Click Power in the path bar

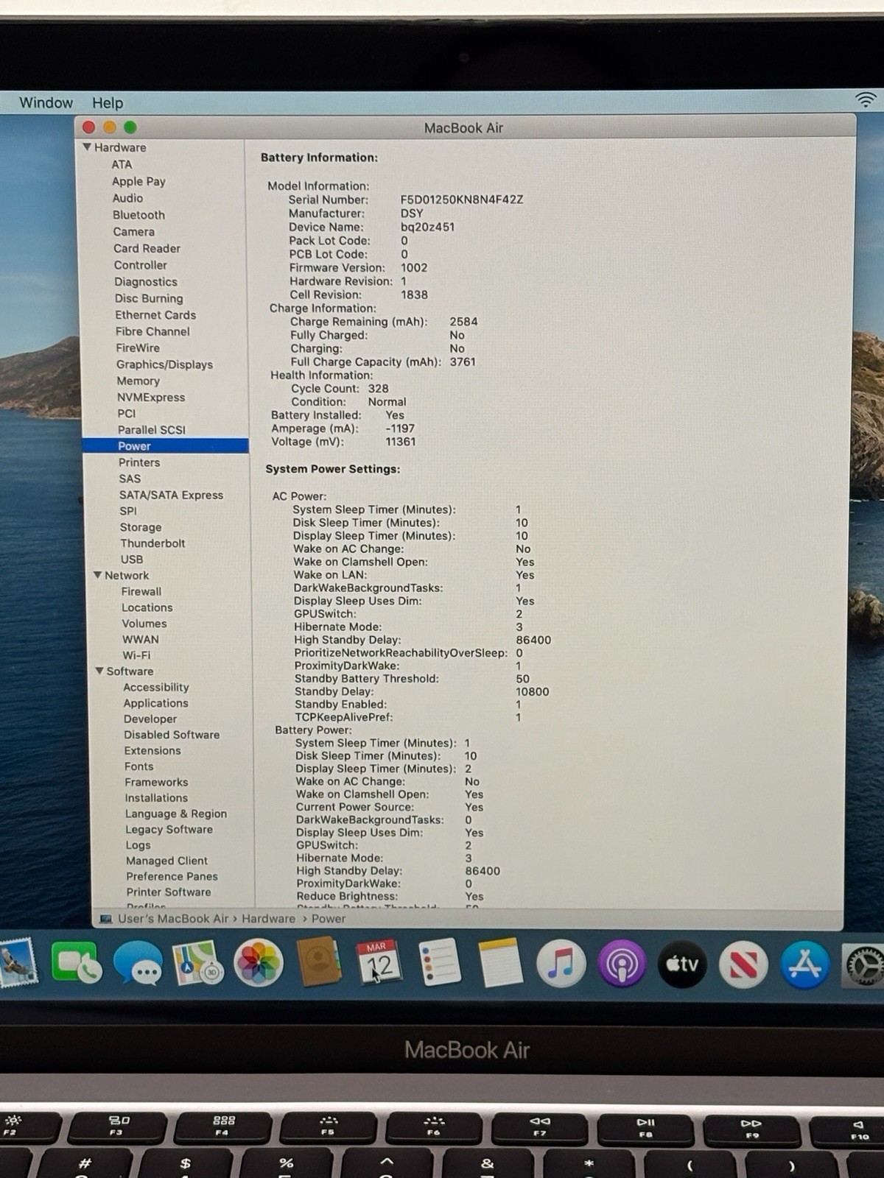329,919
